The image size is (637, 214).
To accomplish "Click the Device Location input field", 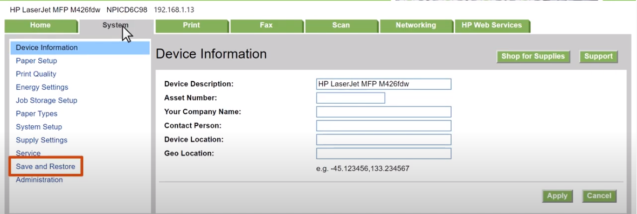I will pos(384,139).
